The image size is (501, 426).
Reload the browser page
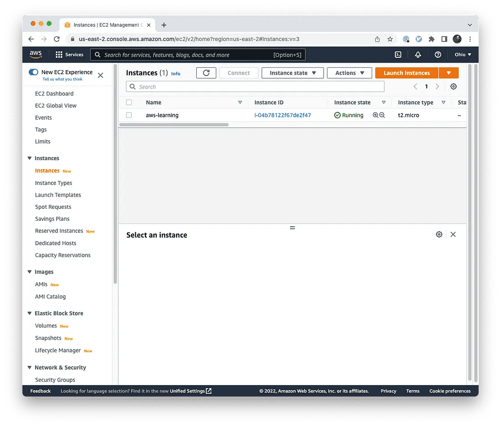coord(56,39)
